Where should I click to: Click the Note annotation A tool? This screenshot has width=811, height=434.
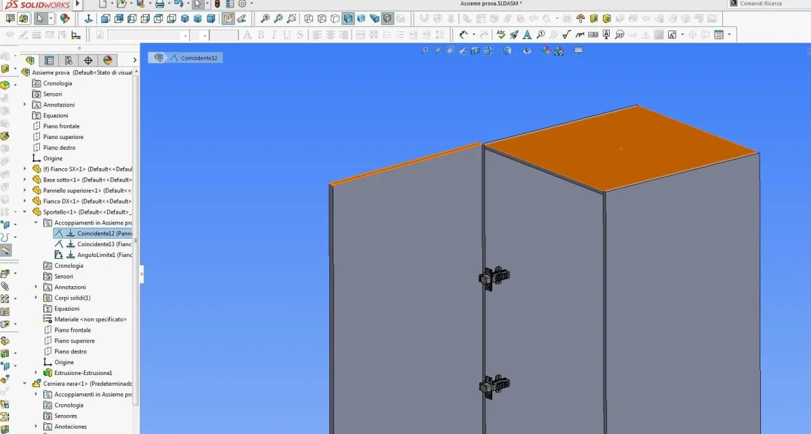[527, 35]
